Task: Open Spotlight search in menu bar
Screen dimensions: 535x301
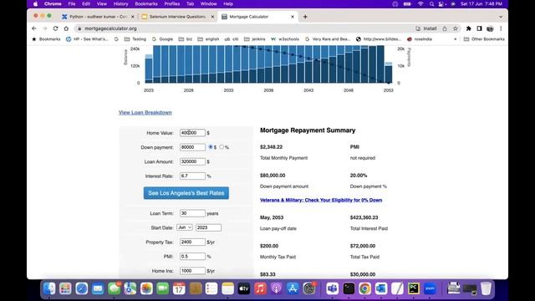Action: pos(431,4)
